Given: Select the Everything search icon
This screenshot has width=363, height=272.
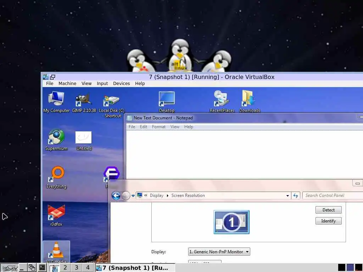Looking at the screenshot, I should 56,178.
